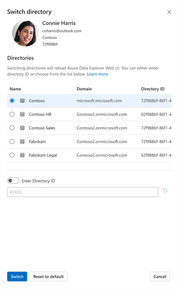Click the Domain column header

click(84, 89)
